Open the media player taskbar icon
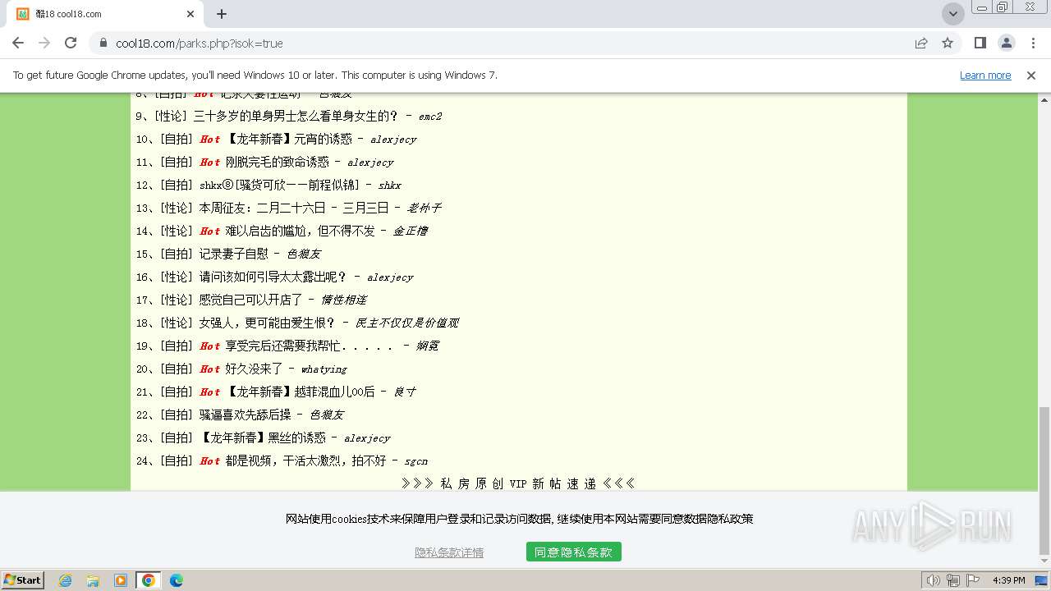Screen dimensions: 1051x591 (x=121, y=580)
